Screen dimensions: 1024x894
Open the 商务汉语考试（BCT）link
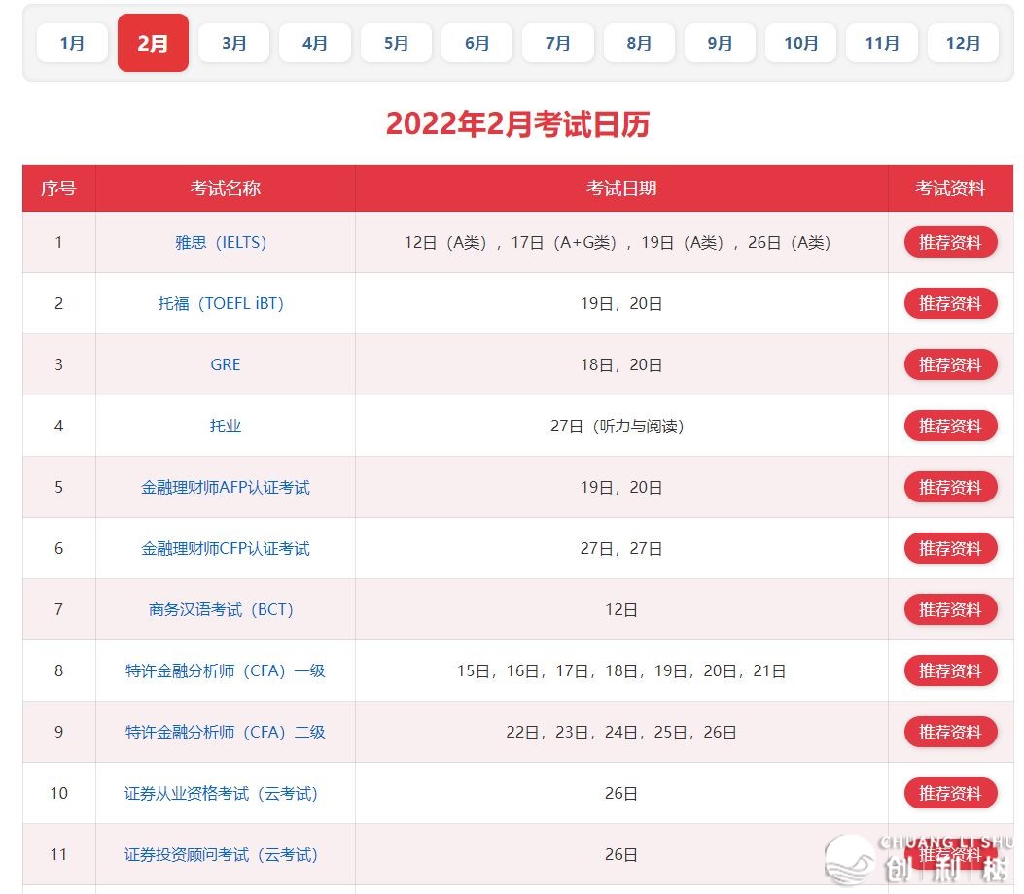point(222,609)
